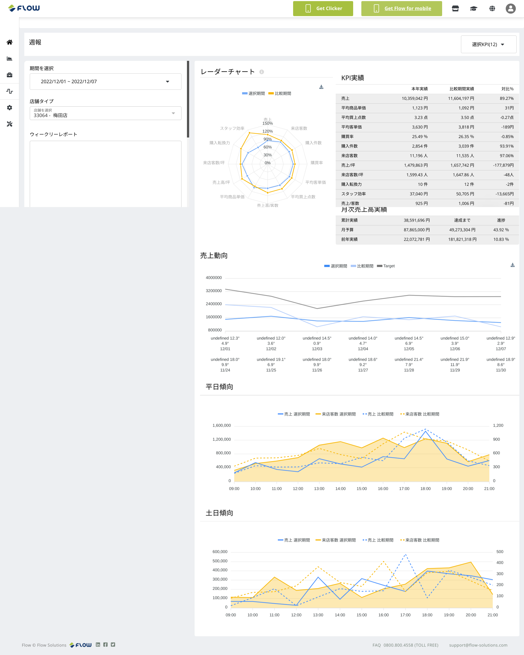Download the 売上動向 chart
524x655 pixels.
point(513,265)
